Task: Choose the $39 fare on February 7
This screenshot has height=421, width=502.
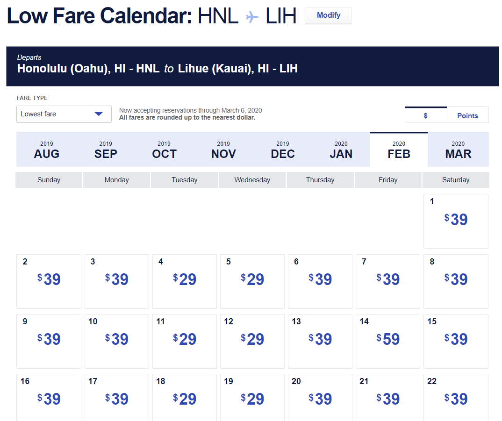Action: point(388,280)
